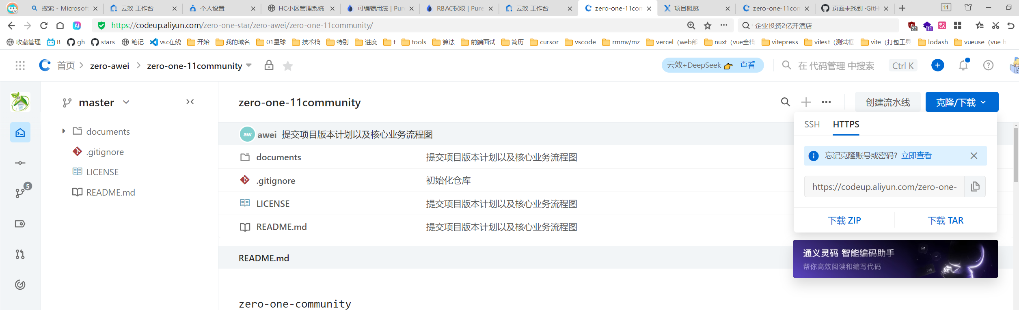Open a new browser tab
The height and width of the screenshot is (310, 1019).
[902, 8]
